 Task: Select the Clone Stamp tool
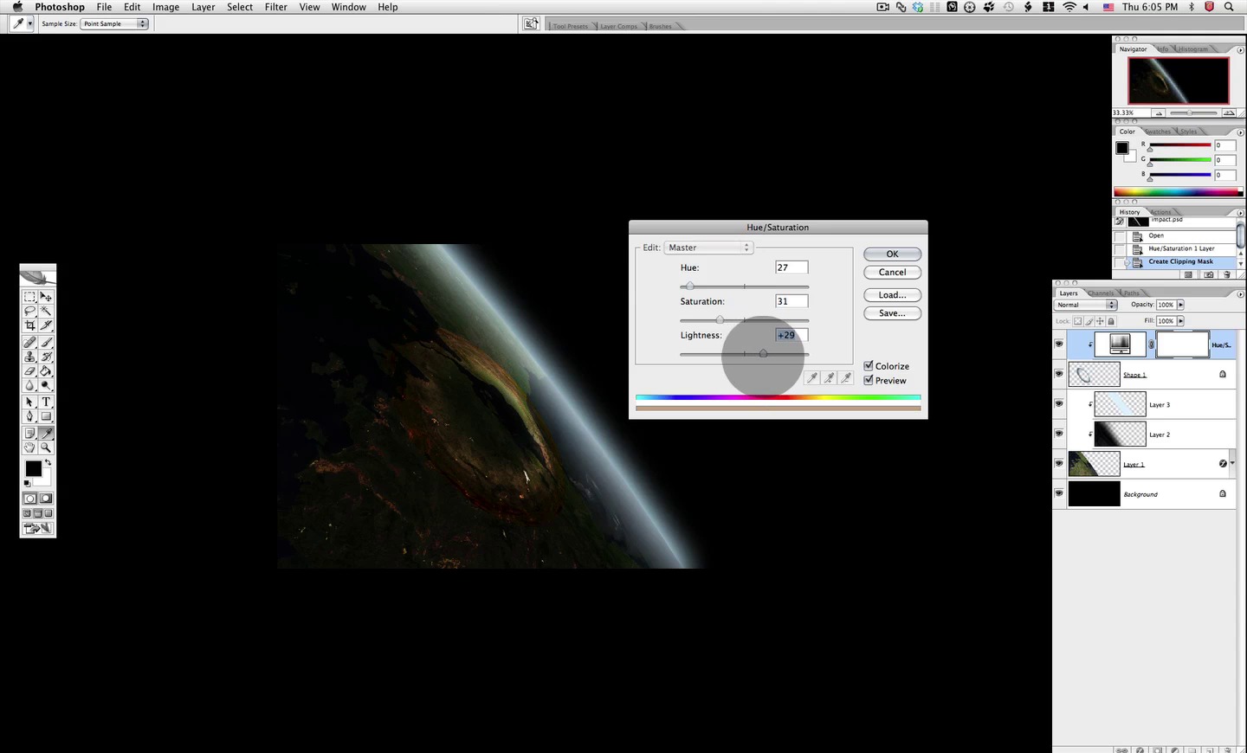29,357
